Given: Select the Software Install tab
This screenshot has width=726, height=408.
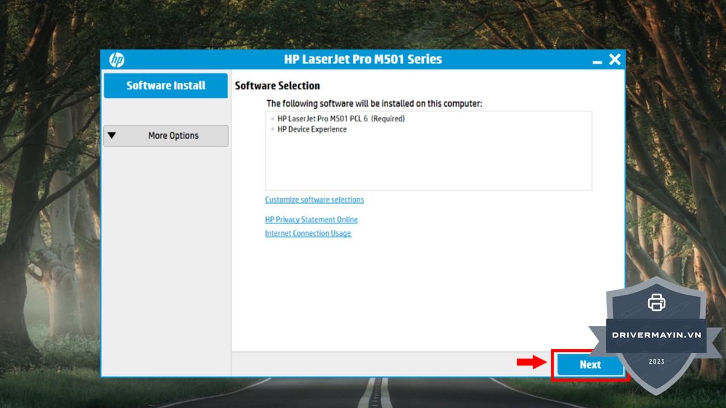Looking at the screenshot, I should 166,86.
